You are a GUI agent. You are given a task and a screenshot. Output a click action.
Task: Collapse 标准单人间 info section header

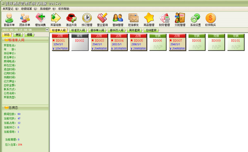pyautogui.click(x=25, y=40)
